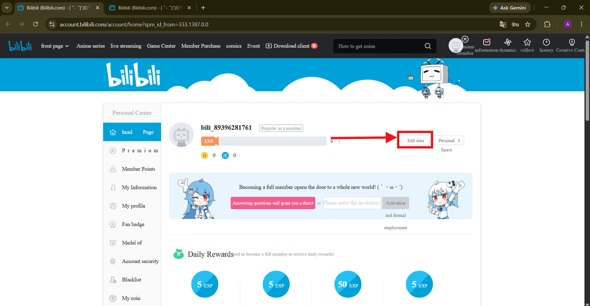Image resolution: width=590 pixels, height=306 pixels.
Task: Click the green Daily Rewards money bag icon
Action: [x=178, y=253]
